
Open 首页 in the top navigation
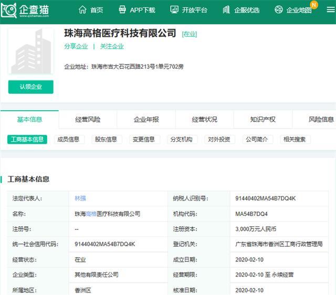(x=97, y=10)
